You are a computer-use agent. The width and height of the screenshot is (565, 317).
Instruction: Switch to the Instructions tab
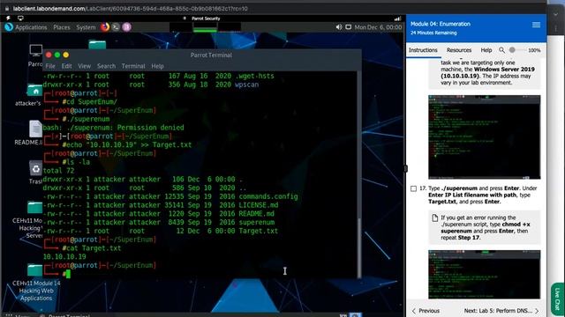coord(423,50)
